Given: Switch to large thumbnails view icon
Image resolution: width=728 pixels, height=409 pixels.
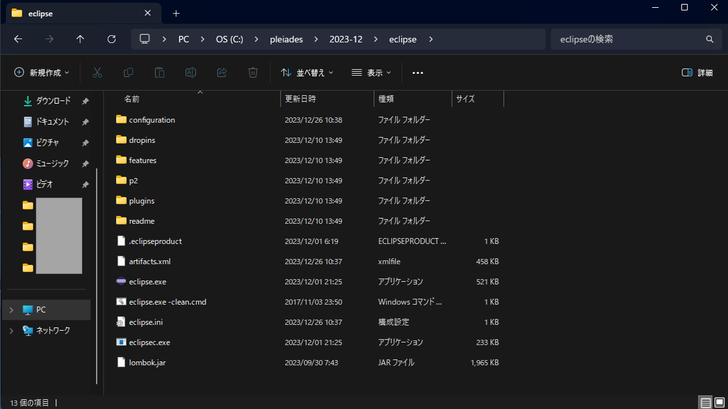Looking at the screenshot, I should point(719,402).
